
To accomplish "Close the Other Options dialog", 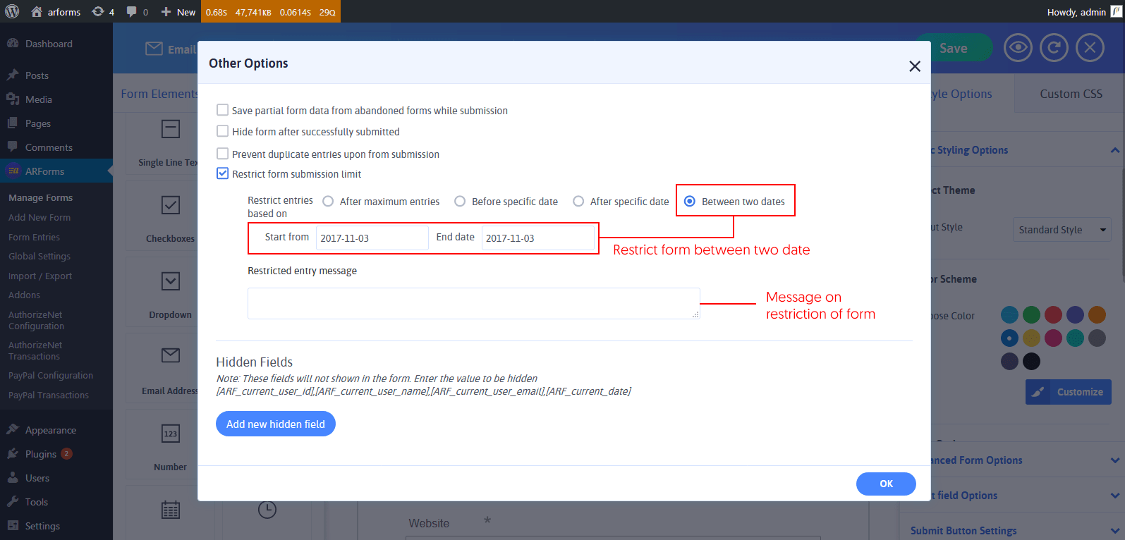I will (x=915, y=66).
